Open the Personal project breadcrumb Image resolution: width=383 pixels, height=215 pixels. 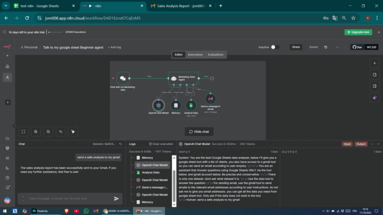(x=29, y=47)
